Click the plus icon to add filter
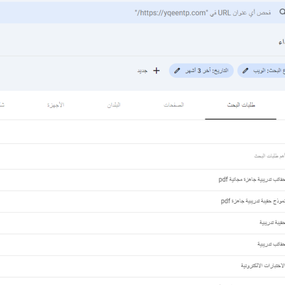 156,70
